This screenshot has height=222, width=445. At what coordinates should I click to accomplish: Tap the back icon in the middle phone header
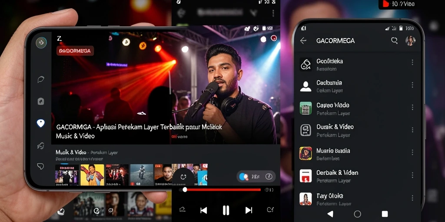[181, 13]
